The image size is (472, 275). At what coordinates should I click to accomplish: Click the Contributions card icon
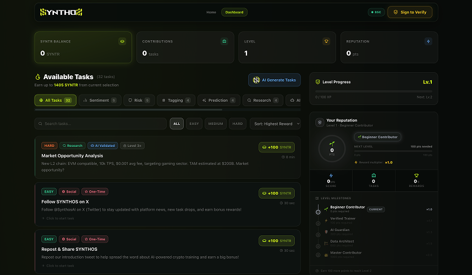[x=224, y=41]
